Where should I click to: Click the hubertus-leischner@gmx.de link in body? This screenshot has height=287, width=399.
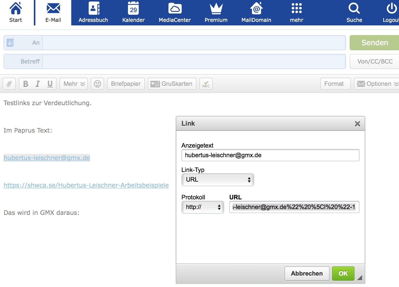tap(47, 158)
